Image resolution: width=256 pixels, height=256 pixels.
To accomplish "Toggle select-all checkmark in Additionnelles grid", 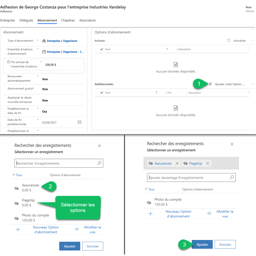I will click(101, 93).
